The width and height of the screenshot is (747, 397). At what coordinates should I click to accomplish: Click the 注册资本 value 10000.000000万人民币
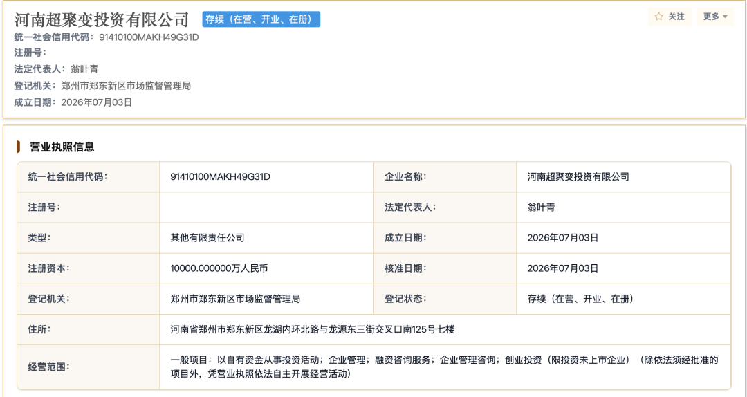pos(219,268)
